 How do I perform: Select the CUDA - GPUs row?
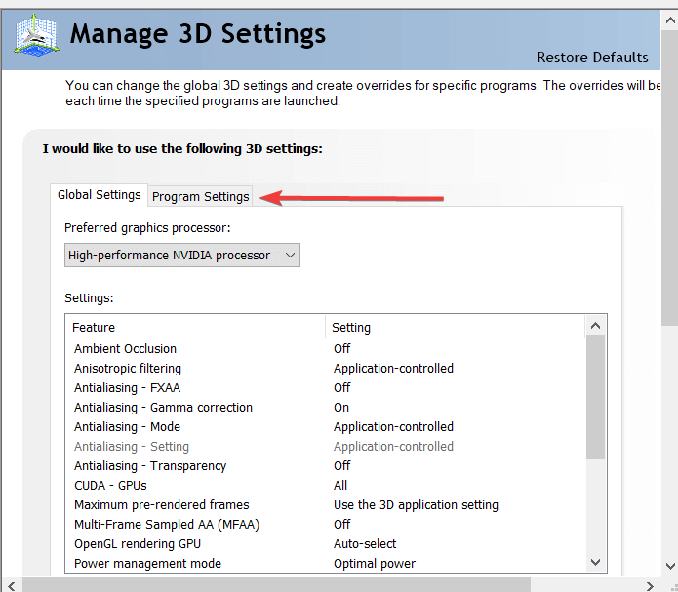(325, 485)
